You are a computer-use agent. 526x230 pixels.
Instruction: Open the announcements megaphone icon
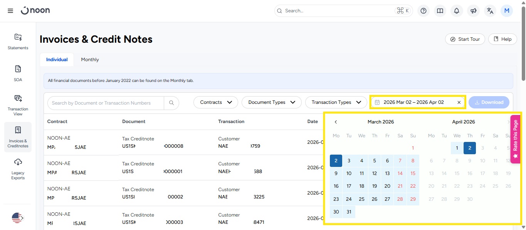(x=473, y=11)
